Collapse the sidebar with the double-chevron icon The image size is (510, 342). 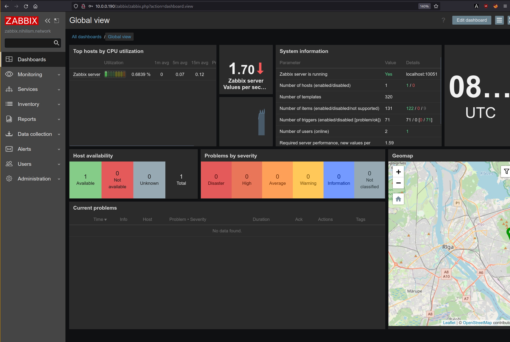(x=48, y=21)
